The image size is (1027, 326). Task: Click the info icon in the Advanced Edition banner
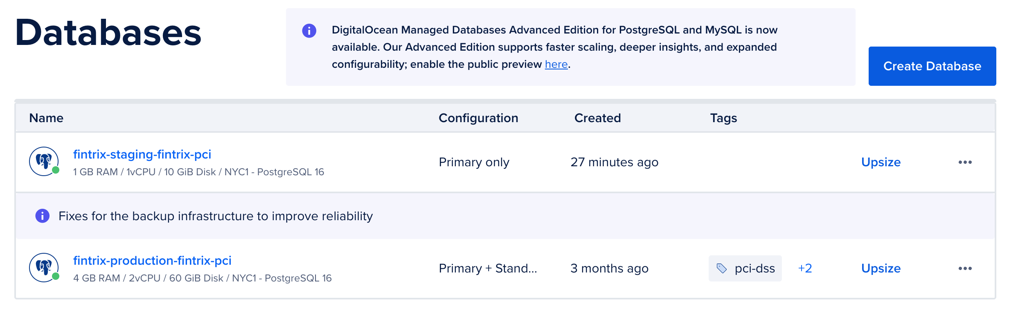point(309,31)
